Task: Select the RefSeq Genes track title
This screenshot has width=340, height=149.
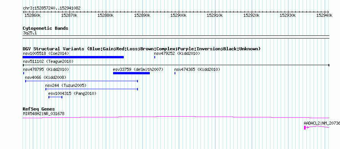Action: tap(39, 109)
